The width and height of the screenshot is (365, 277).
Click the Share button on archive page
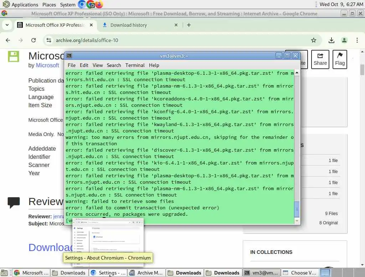click(x=320, y=59)
